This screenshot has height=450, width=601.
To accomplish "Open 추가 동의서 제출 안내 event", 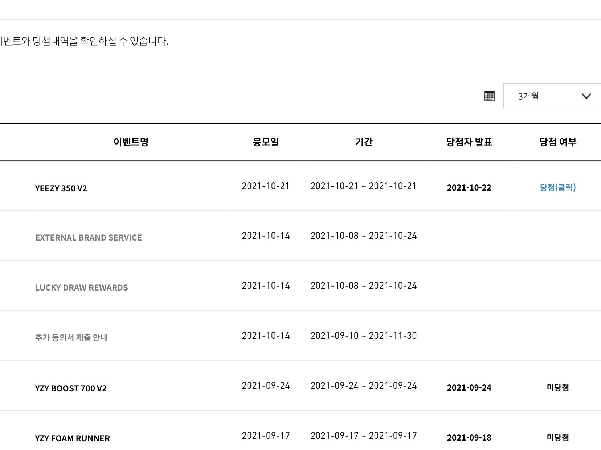I will pyautogui.click(x=71, y=338).
